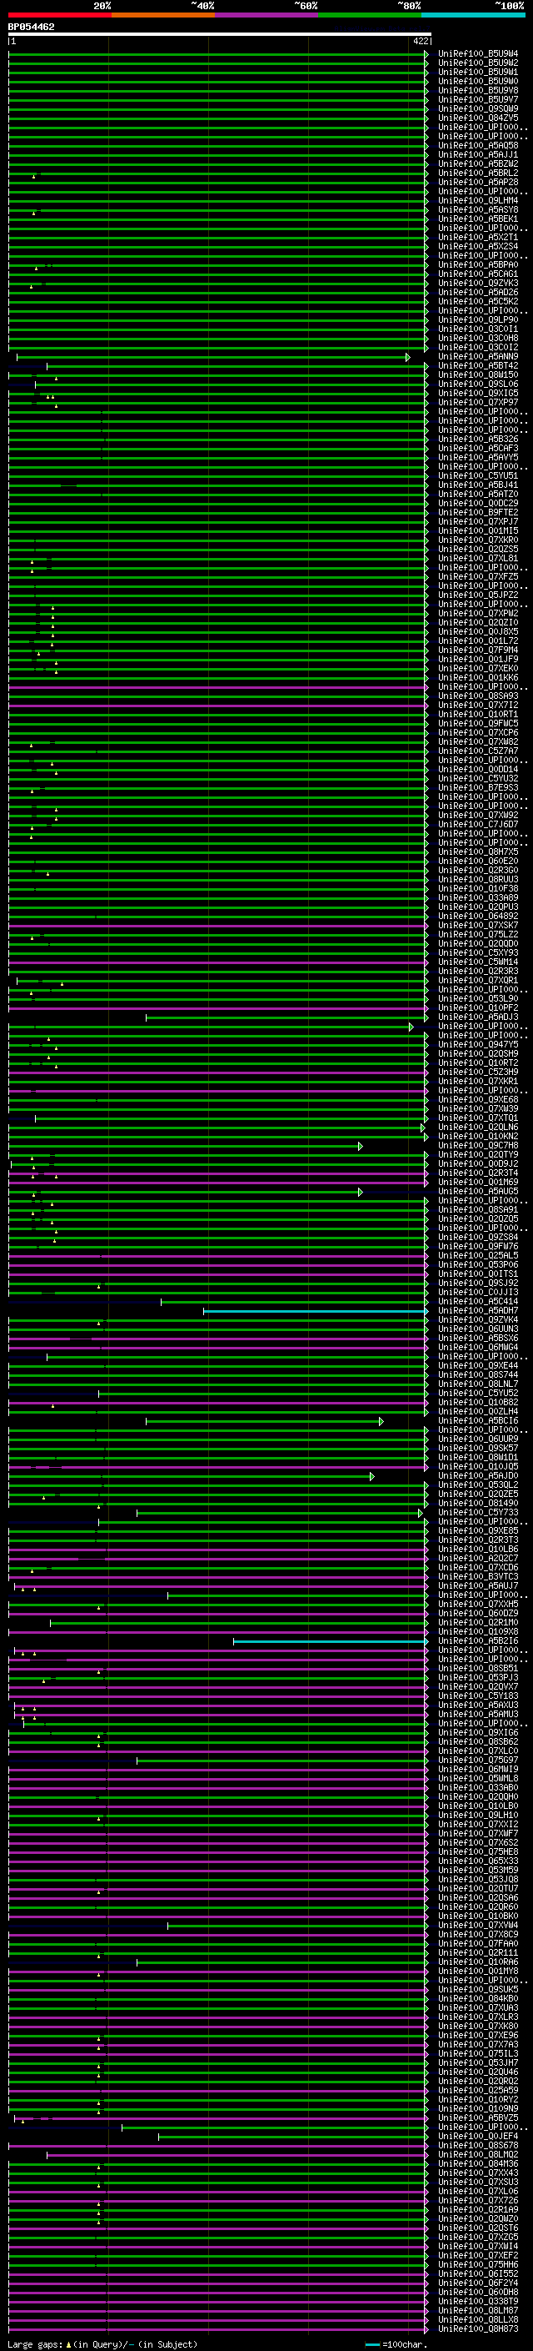Click the 422 end position label

pyautogui.click(x=420, y=41)
